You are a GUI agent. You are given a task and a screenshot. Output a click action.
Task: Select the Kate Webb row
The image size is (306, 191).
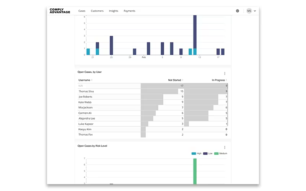pos(153,102)
